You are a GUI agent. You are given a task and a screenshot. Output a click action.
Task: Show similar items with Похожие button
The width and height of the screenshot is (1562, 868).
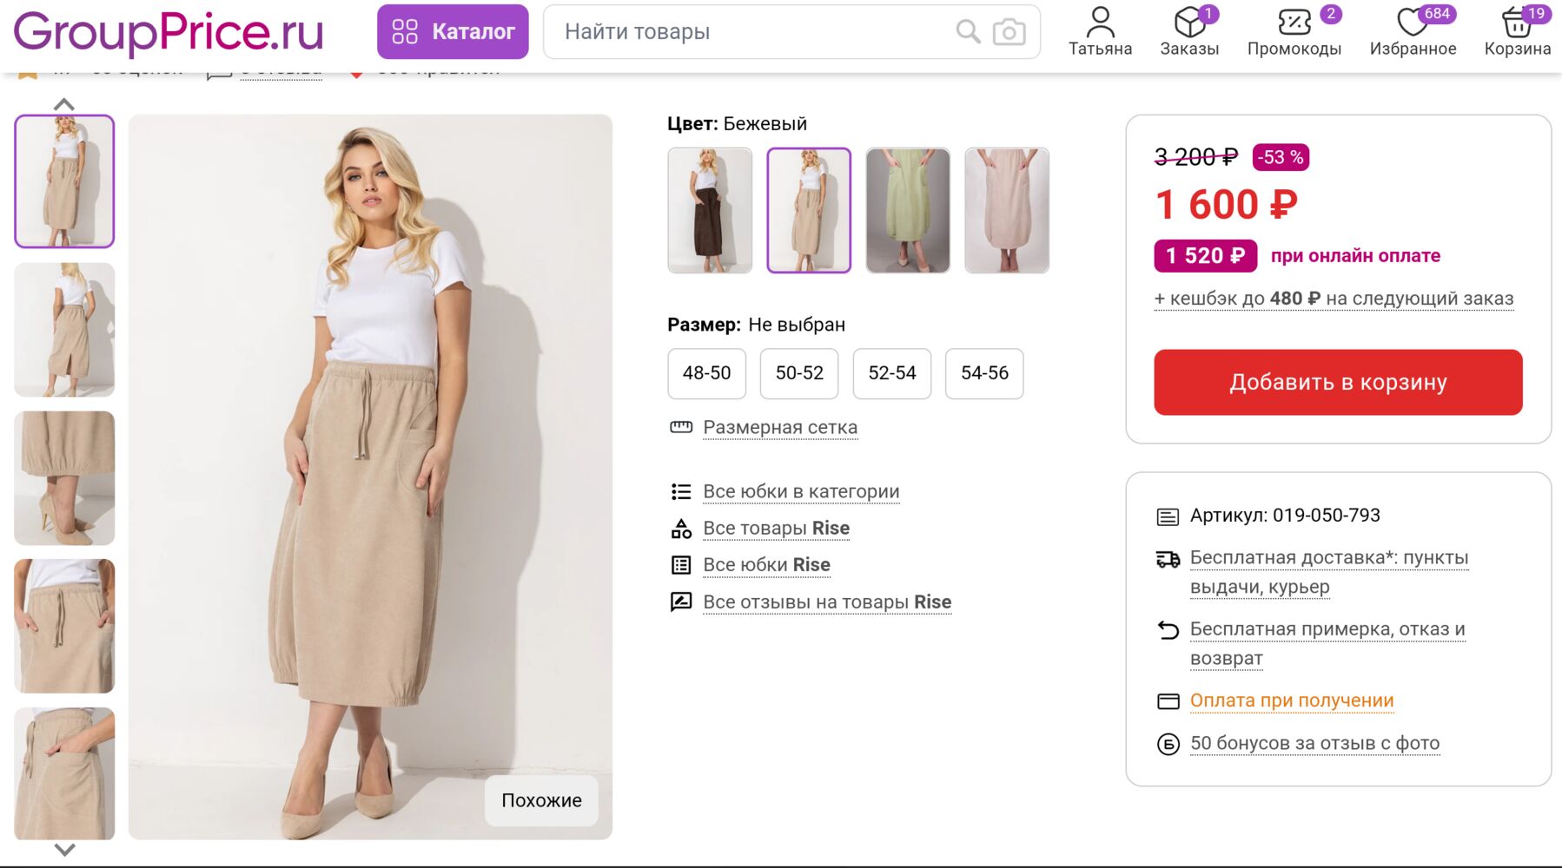click(541, 800)
